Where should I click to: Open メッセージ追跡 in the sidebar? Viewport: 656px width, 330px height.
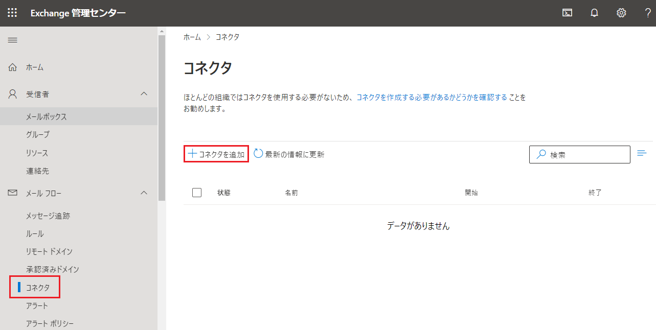[x=48, y=216]
